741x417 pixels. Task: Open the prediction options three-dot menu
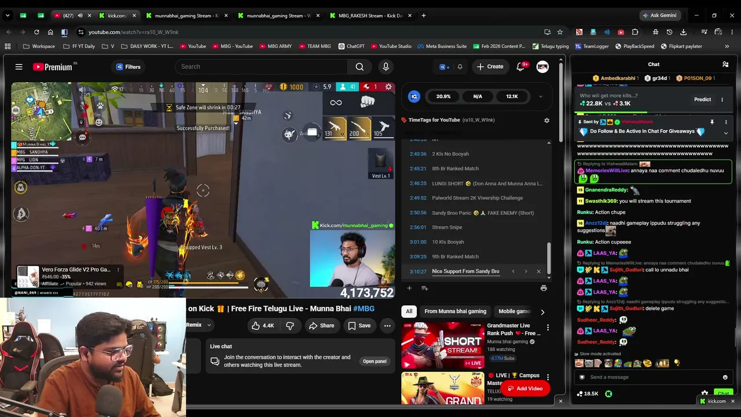(722, 100)
